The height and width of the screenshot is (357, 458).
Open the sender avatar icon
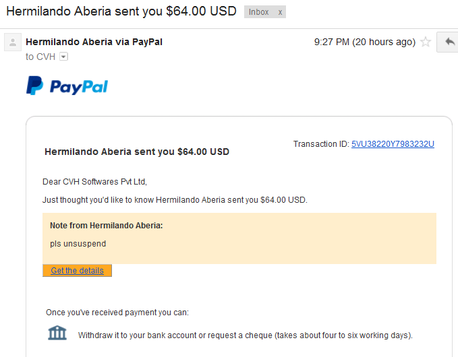[13, 42]
